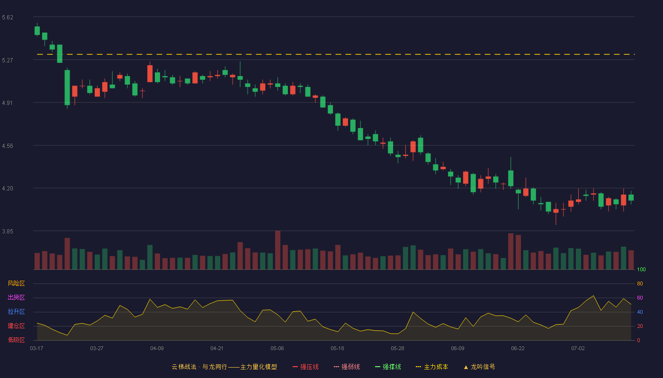Screen dimensions: 663x378
Task: Click the 拉升区 zone label
Action: [16, 312]
